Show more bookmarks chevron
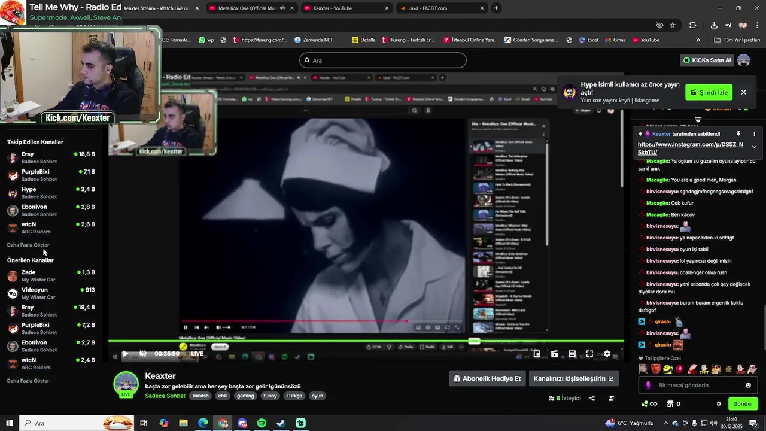The image size is (766, 431). [698, 40]
